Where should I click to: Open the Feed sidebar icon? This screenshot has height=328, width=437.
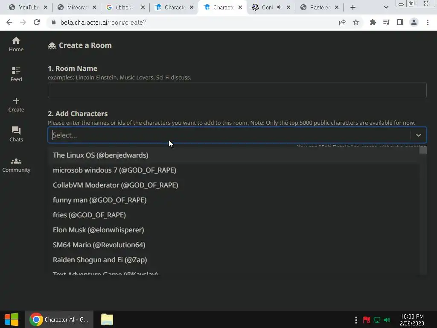[x=16, y=74]
